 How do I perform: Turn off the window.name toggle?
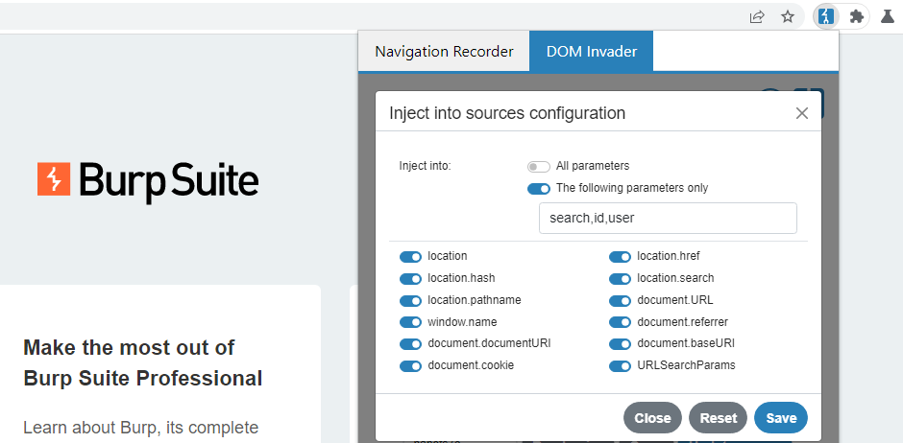pos(410,322)
